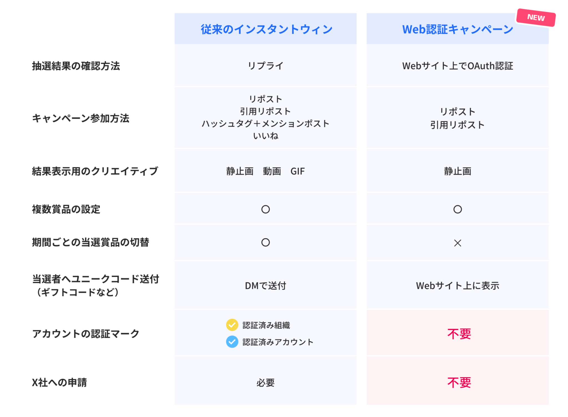This screenshot has height=417, width=568.
Task: Click the red NEW badge
Action: pos(536,17)
